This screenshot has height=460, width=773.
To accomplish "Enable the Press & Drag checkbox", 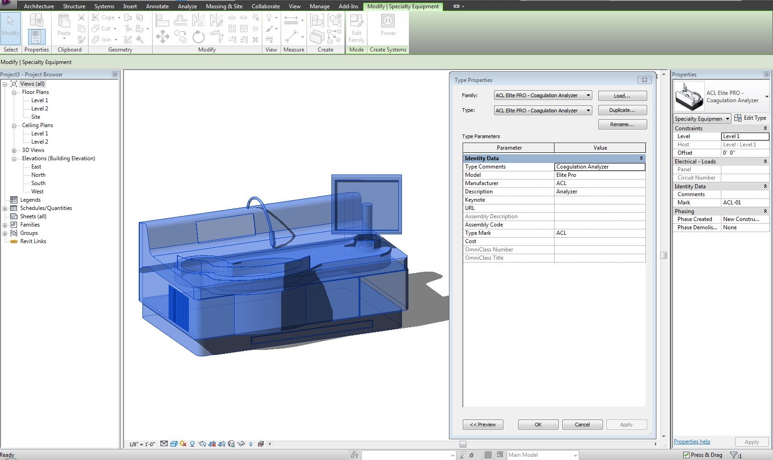I will coord(687,455).
